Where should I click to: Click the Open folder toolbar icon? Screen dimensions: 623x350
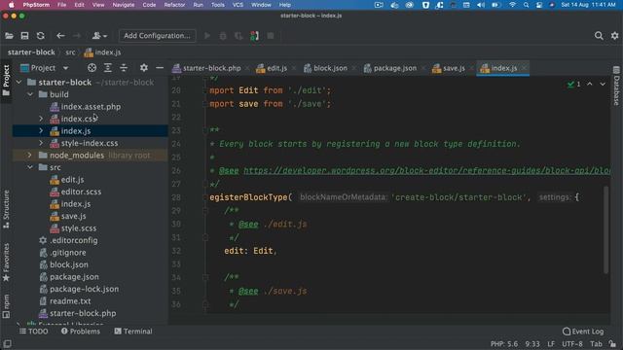(9, 36)
